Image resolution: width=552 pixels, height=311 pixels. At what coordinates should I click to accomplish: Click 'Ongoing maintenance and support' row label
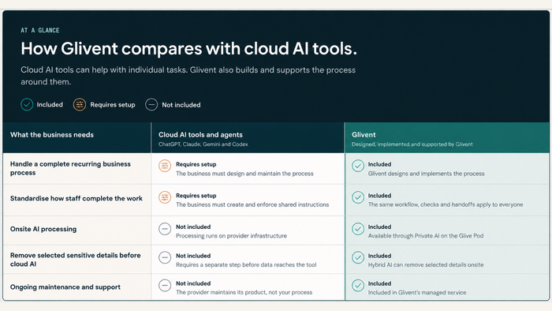click(x=65, y=287)
